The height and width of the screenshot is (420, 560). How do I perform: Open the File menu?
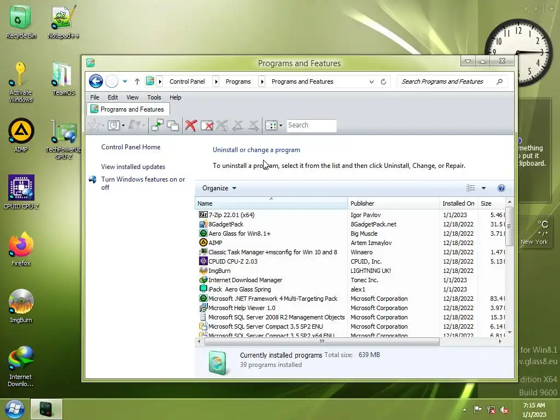(95, 97)
